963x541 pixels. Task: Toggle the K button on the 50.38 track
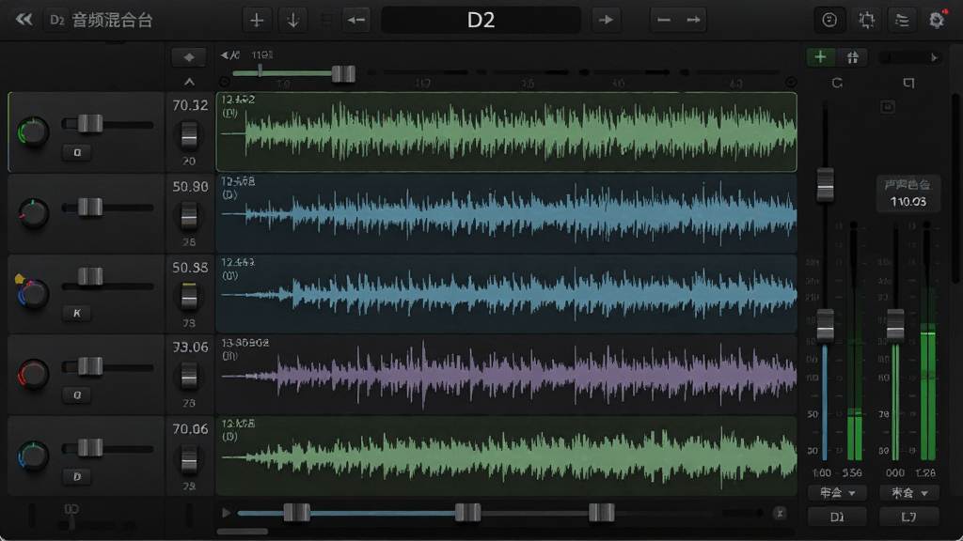(77, 313)
